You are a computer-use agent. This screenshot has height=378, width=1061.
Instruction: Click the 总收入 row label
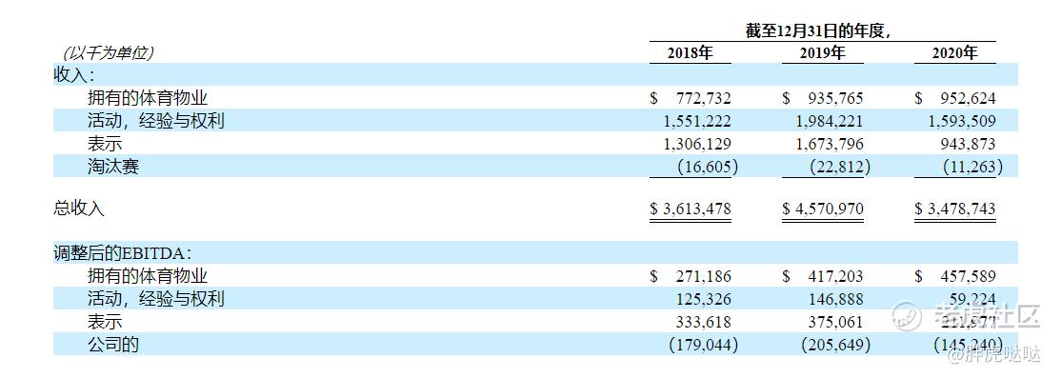point(79,209)
